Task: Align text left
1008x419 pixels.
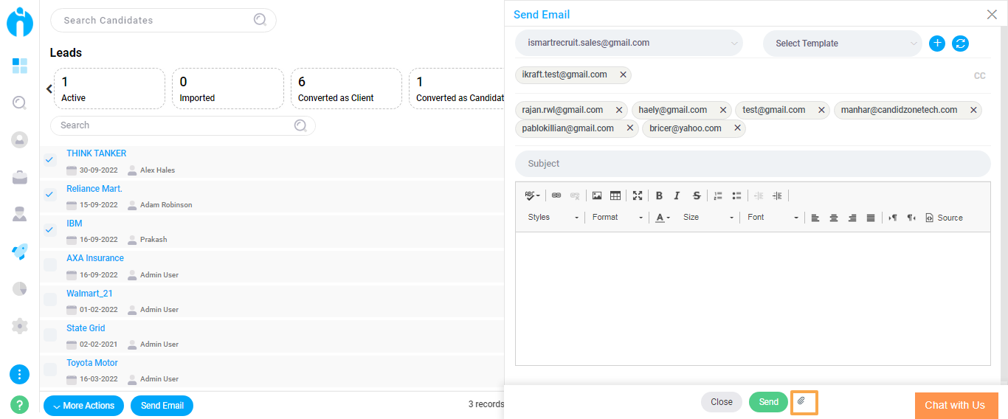Action: 815,218
